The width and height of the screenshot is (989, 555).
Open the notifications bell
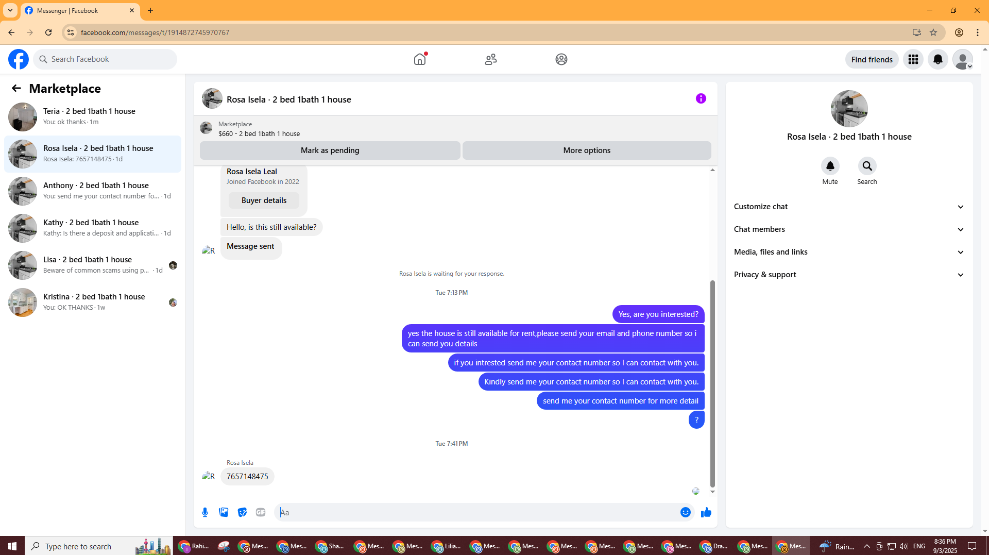[938, 59]
